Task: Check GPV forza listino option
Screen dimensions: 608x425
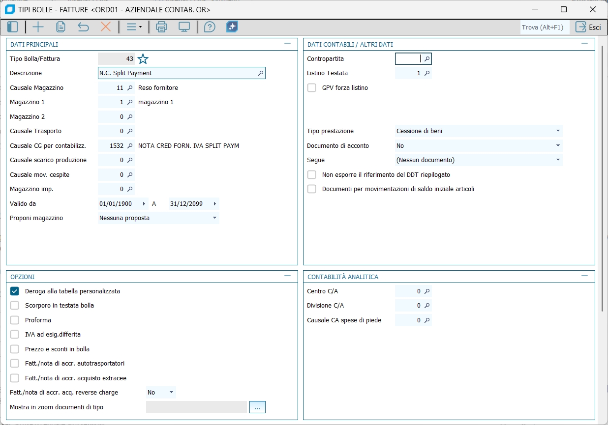Action: pyautogui.click(x=312, y=88)
